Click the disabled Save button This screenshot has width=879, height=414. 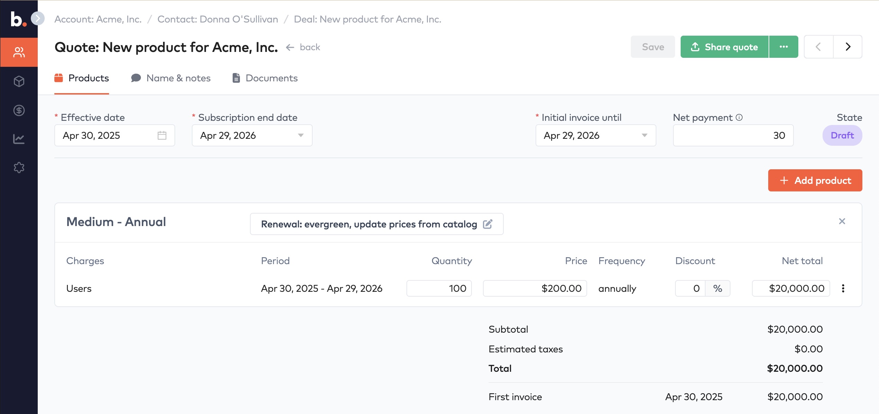(653, 47)
